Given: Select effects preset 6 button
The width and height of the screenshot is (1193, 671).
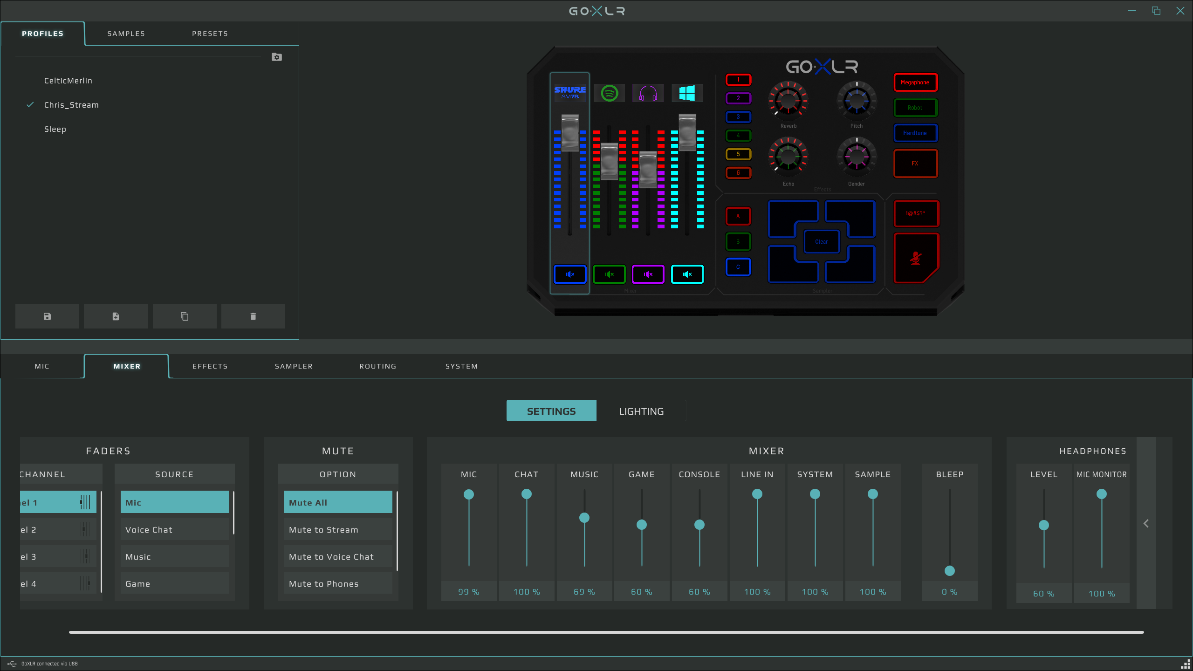Looking at the screenshot, I should click(x=738, y=173).
